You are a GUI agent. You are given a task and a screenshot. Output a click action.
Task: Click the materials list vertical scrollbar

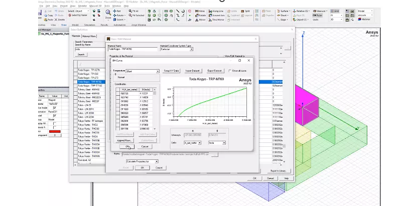coord(284,112)
